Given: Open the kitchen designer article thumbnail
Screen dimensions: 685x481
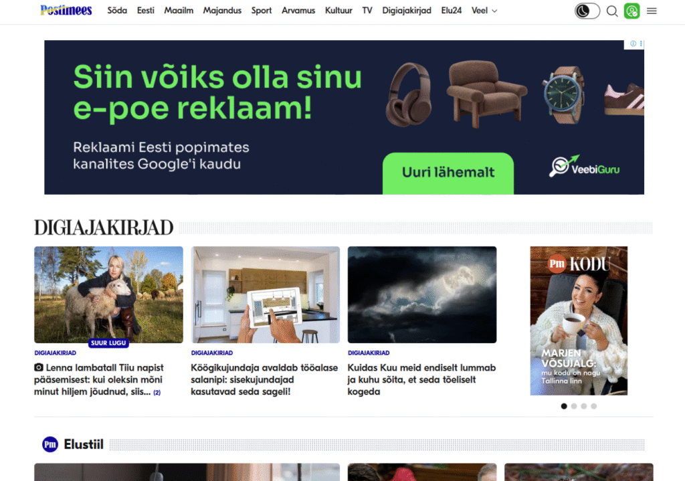Looking at the screenshot, I should [x=265, y=294].
